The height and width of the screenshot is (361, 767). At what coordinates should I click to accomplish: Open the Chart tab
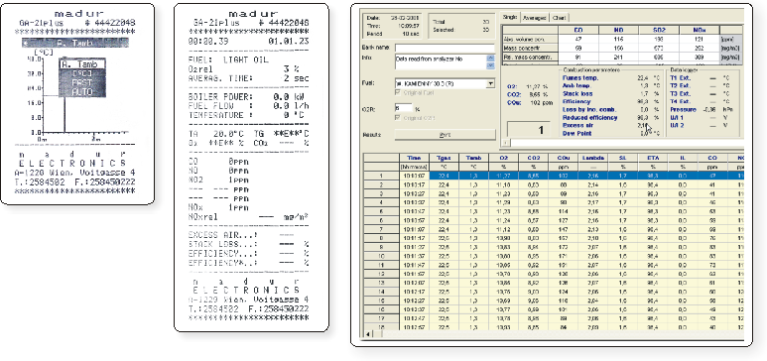pos(559,18)
